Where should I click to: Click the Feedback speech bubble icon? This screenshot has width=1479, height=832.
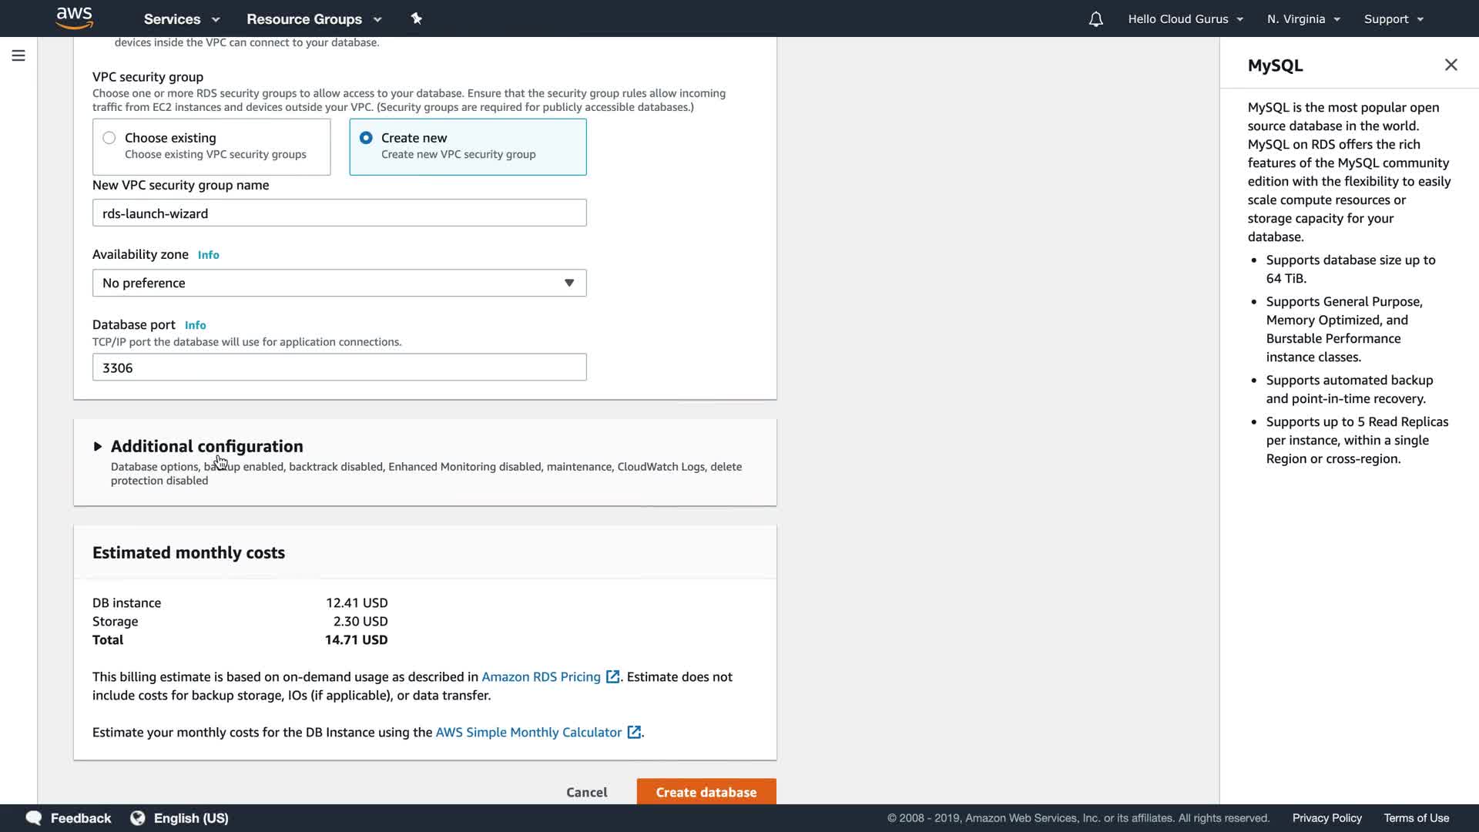click(34, 818)
